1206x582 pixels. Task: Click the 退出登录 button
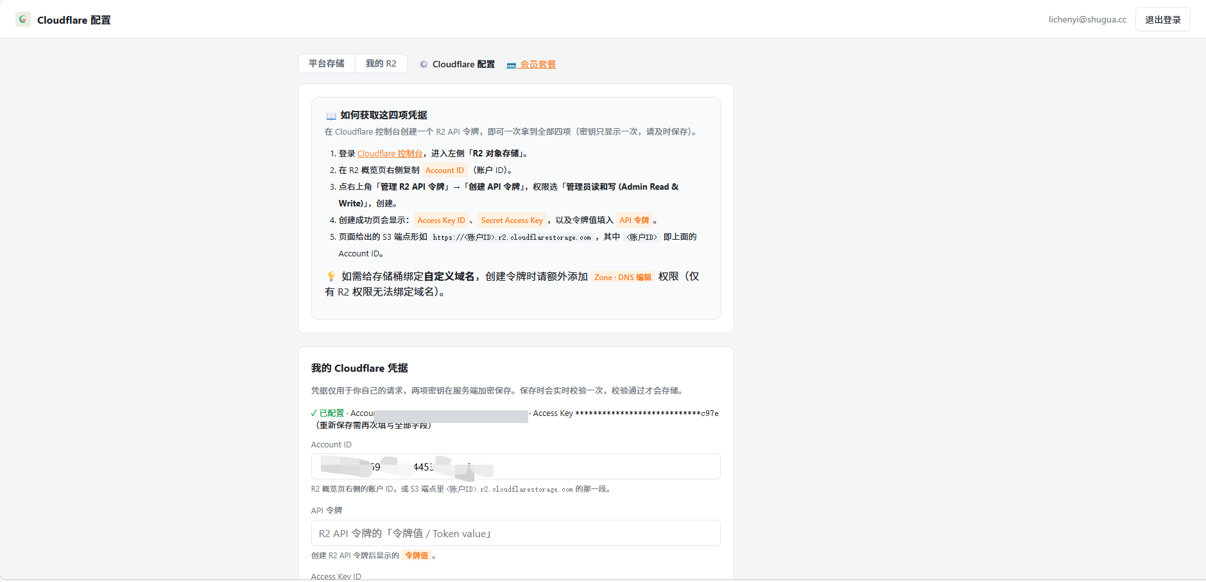[1162, 19]
